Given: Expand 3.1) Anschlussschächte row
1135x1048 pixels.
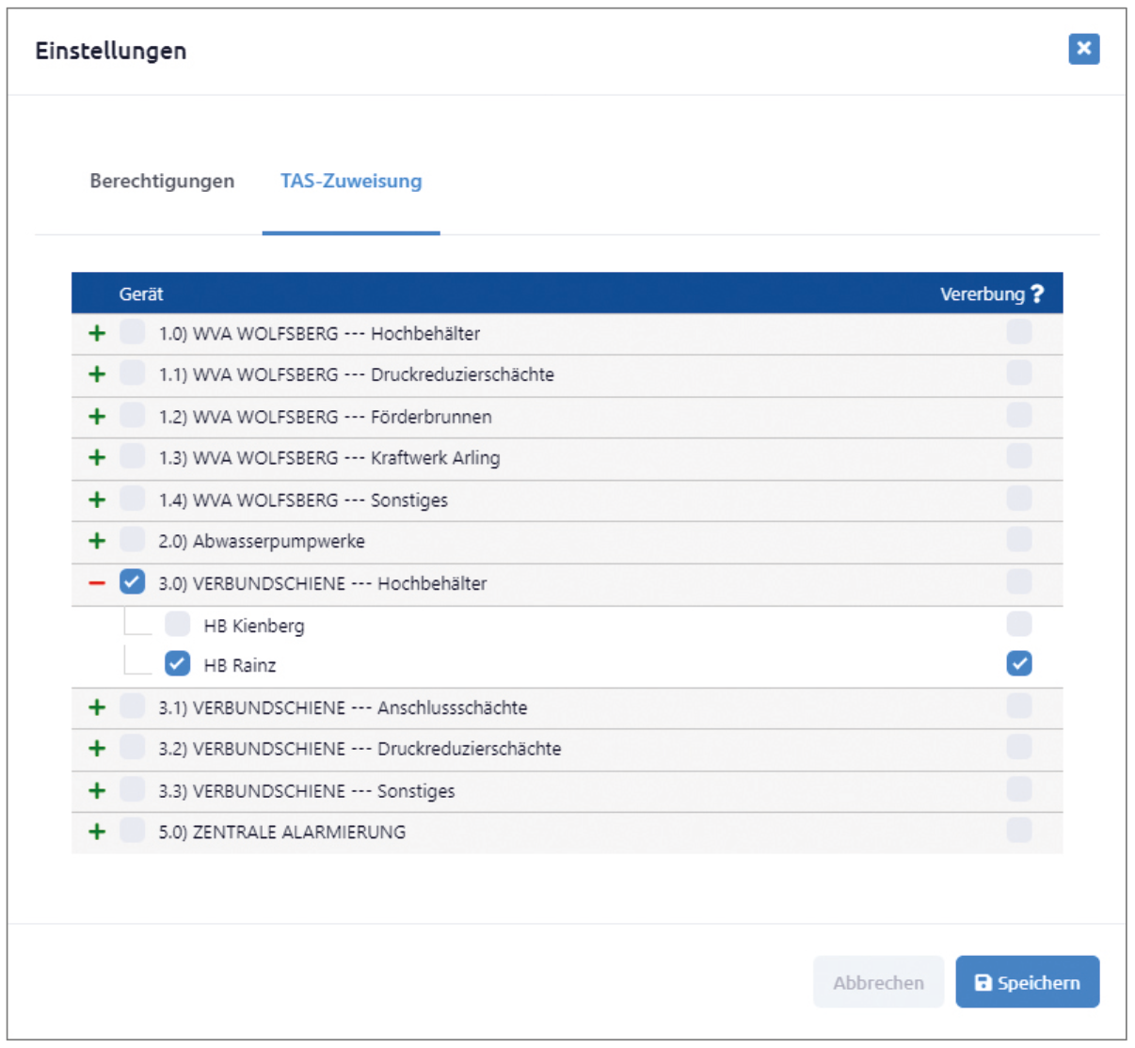Looking at the screenshot, I should click(97, 707).
